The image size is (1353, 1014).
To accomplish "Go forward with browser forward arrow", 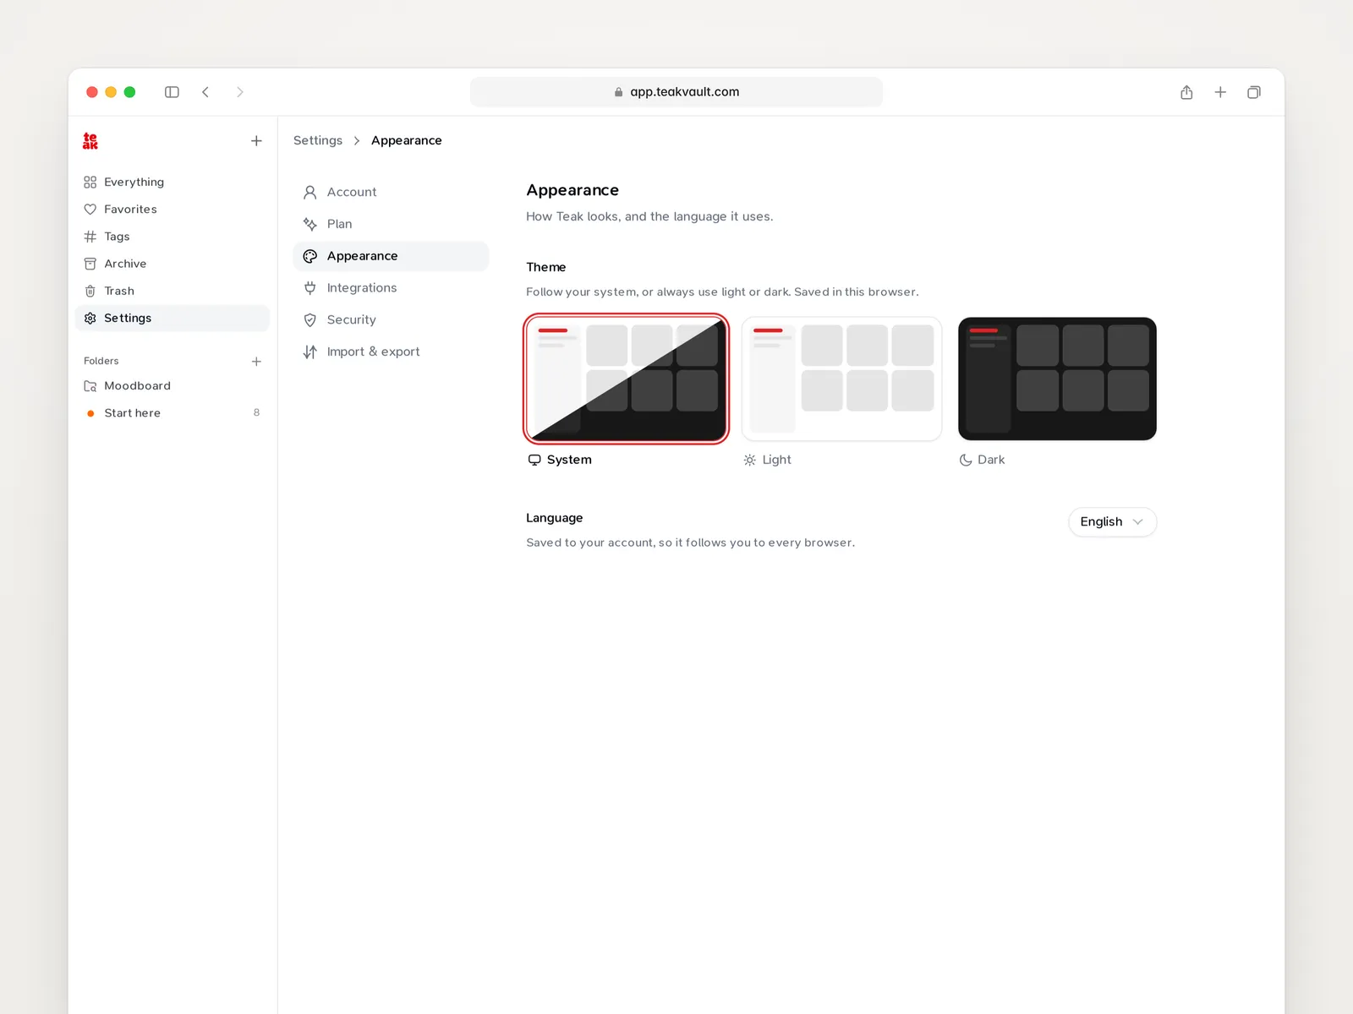I will (x=240, y=92).
